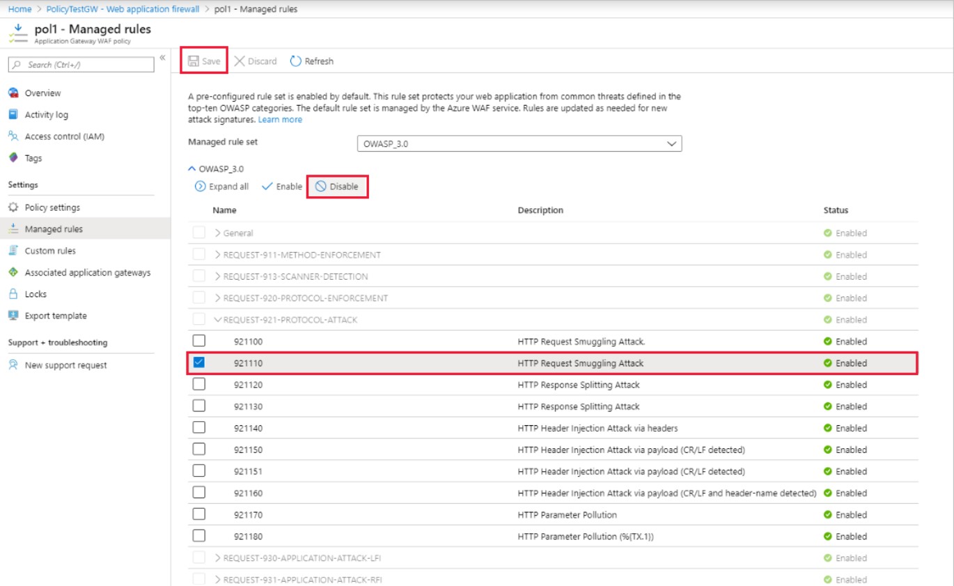The height and width of the screenshot is (586, 954).
Task: Open the Learn more link
Action: (x=280, y=120)
